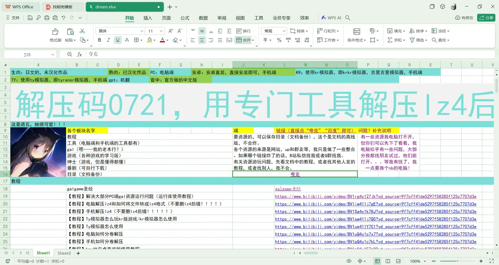Toggle middle vertical alignment
The image size is (499, 265).
(x=202, y=31)
